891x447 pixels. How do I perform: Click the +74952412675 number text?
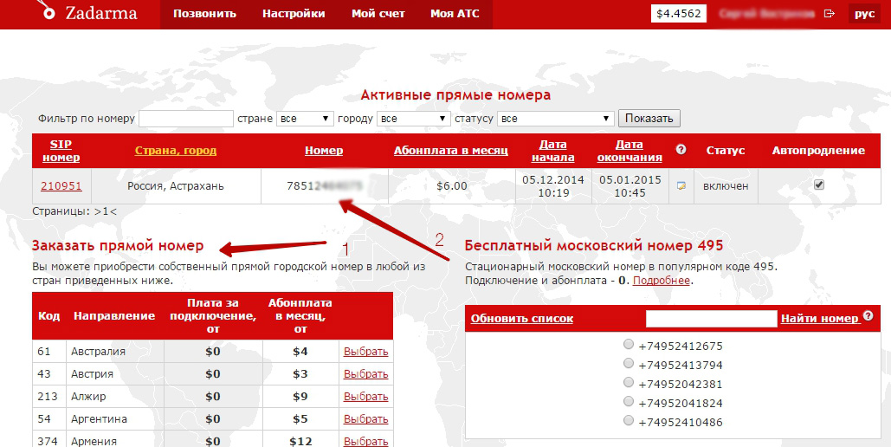[x=681, y=347]
